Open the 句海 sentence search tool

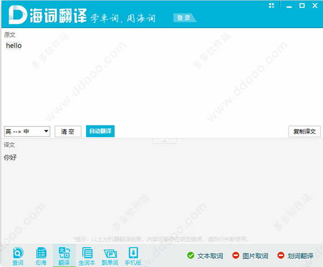click(41, 256)
